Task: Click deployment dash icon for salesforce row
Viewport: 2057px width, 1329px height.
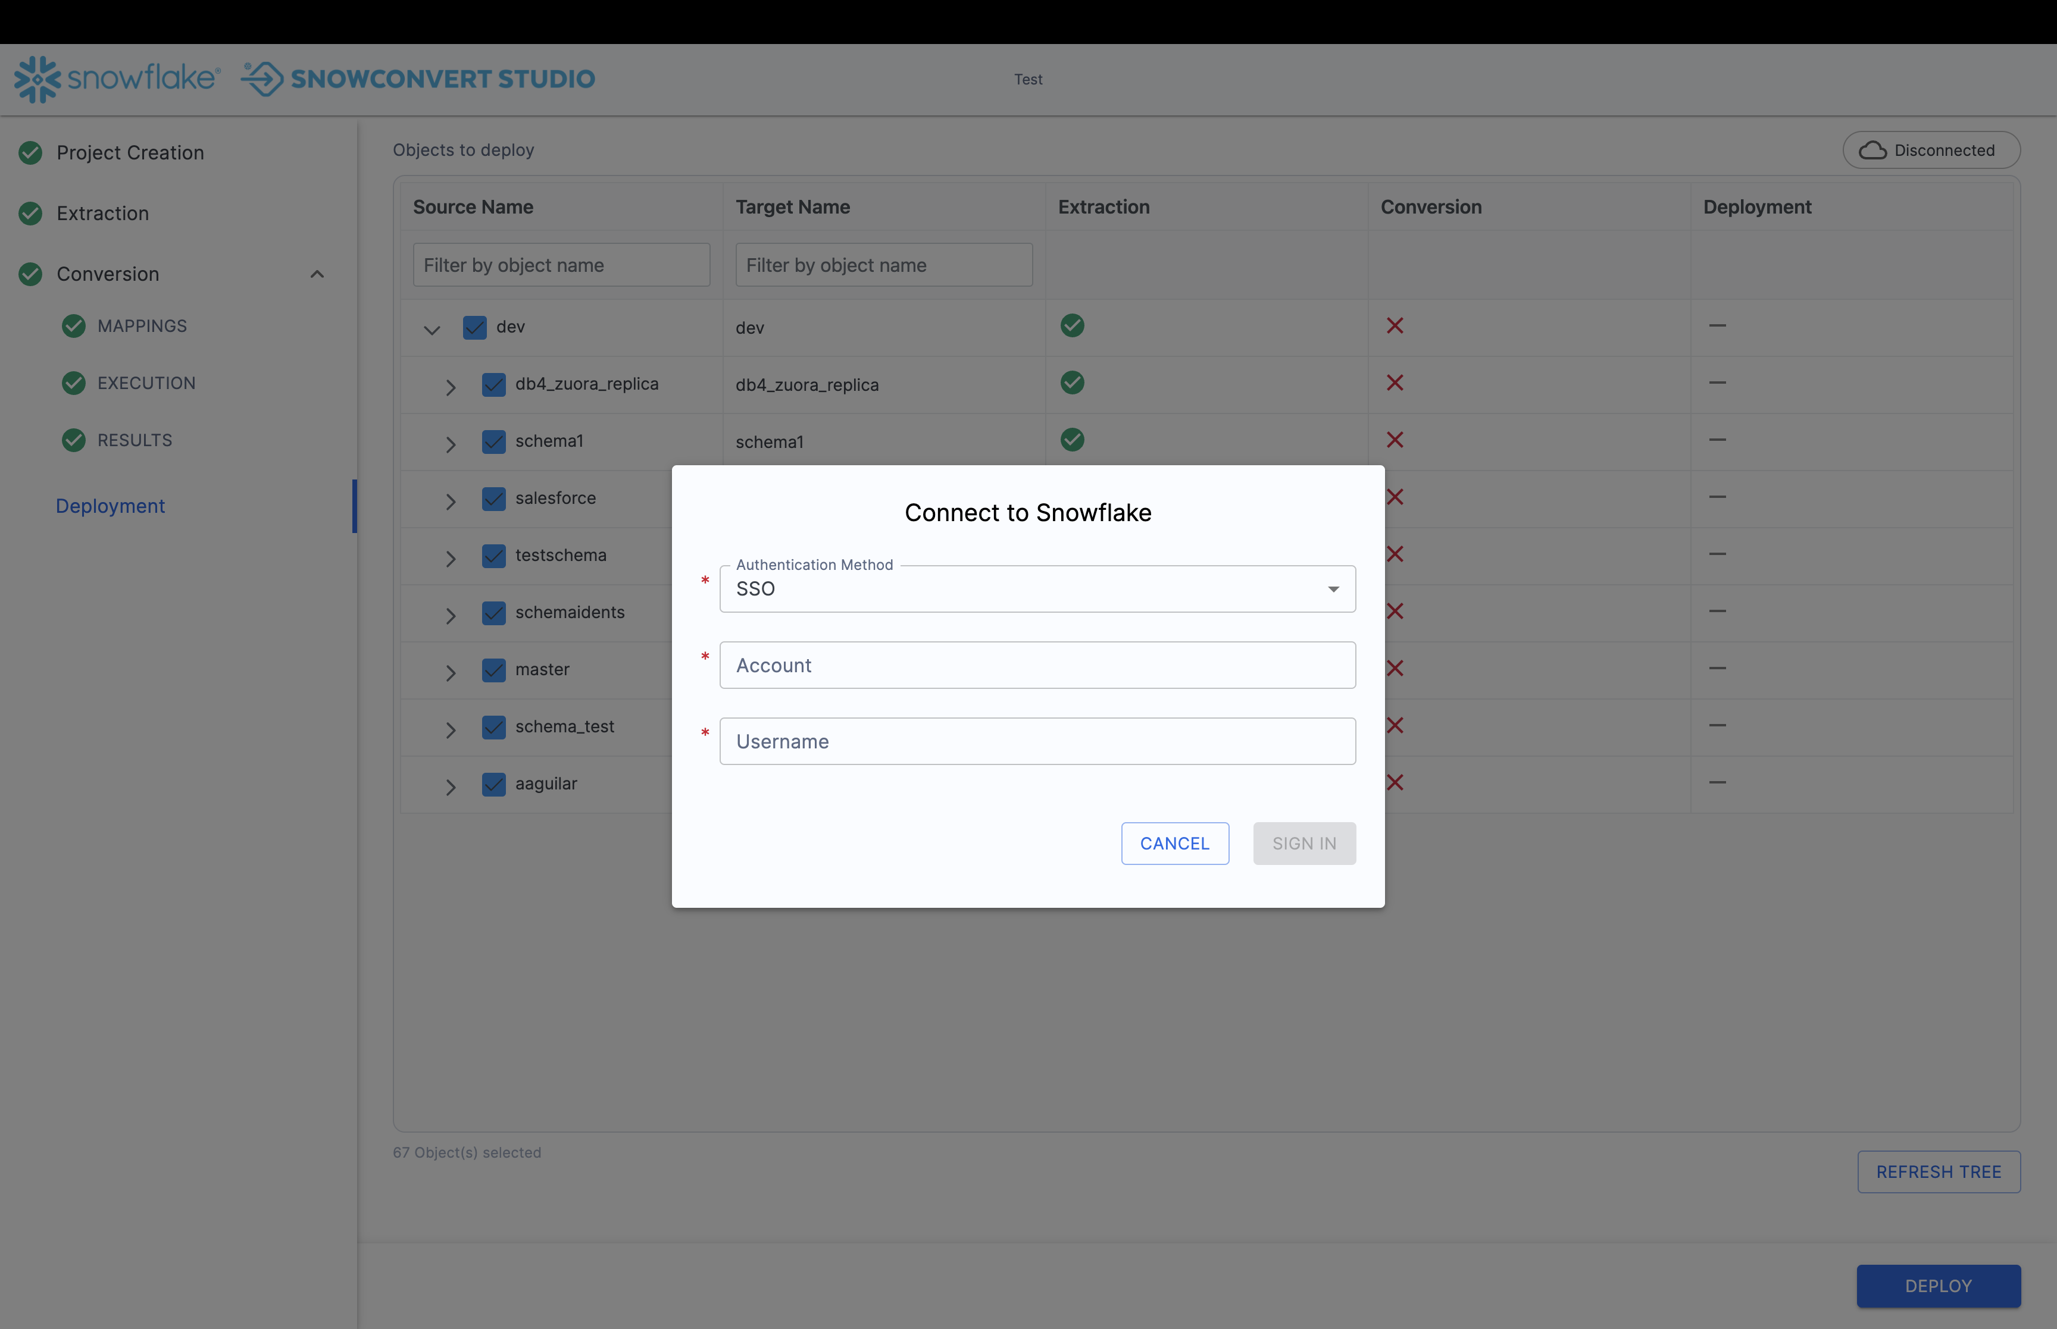Action: click(x=1718, y=497)
